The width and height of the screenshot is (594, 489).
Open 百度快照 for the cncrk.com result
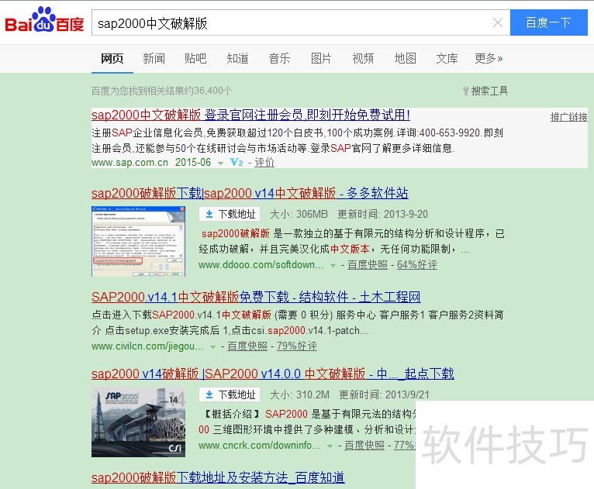[364, 446]
